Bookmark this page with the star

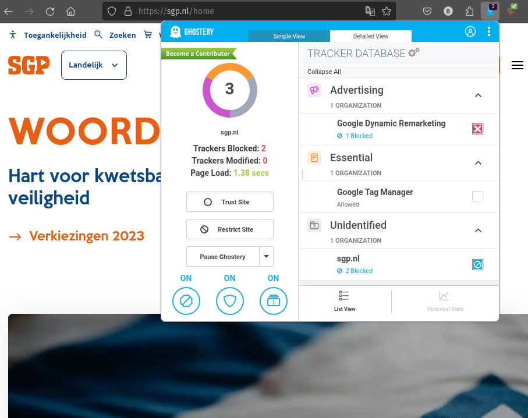[x=387, y=11]
